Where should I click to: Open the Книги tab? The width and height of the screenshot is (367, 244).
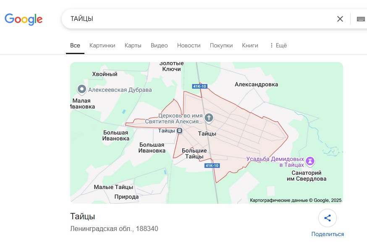[250, 45]
